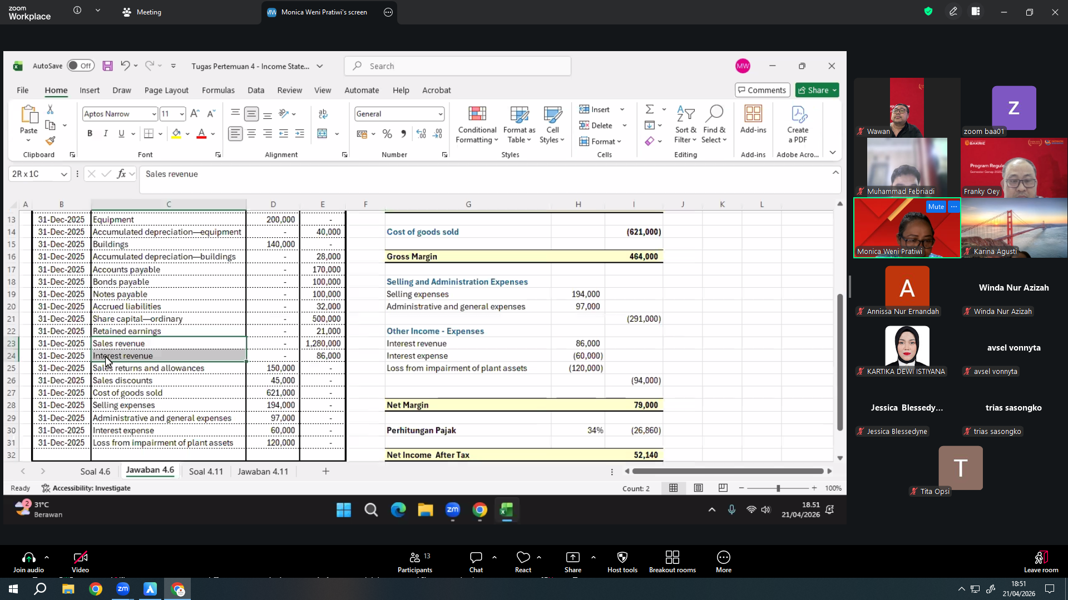Screen dimensions: 1068x600
Task: Click the Format Painter brush icon
Action: (x=50, y=141)
